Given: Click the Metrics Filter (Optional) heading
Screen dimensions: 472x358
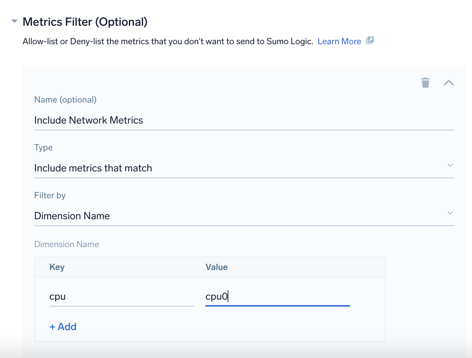Looking at the screenshot, I should click(85, 22).
